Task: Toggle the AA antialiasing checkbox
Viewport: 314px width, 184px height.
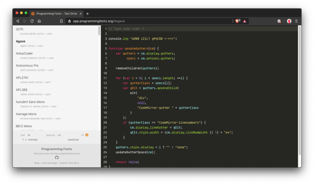Action: point(87,135)
